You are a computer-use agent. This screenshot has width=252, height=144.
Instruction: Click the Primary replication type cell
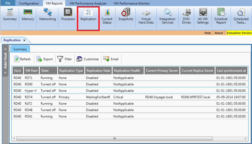pyautogui.click(x=64, y=97)
